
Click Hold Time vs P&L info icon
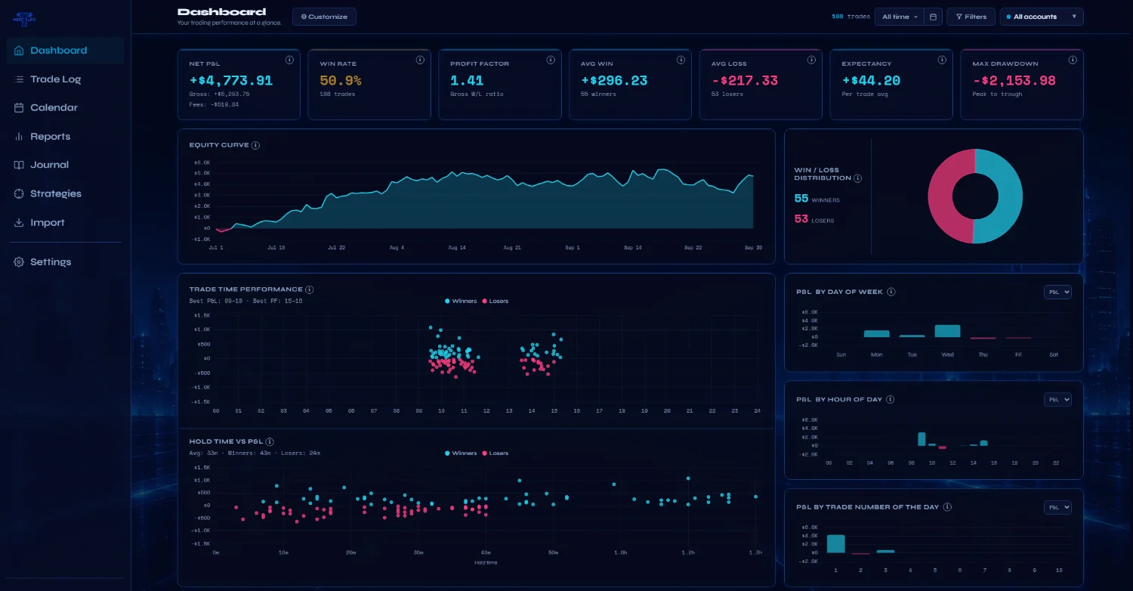tap(270, 441)
